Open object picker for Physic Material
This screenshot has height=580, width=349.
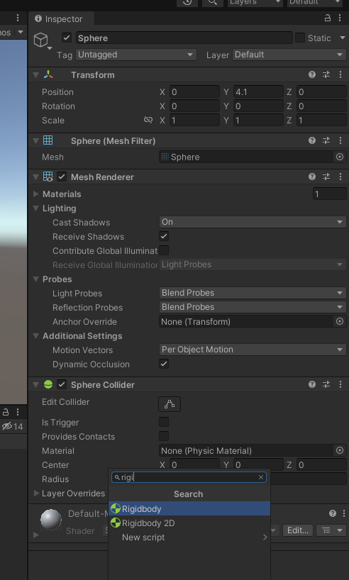pyautogui.click(x=340, y=450)
